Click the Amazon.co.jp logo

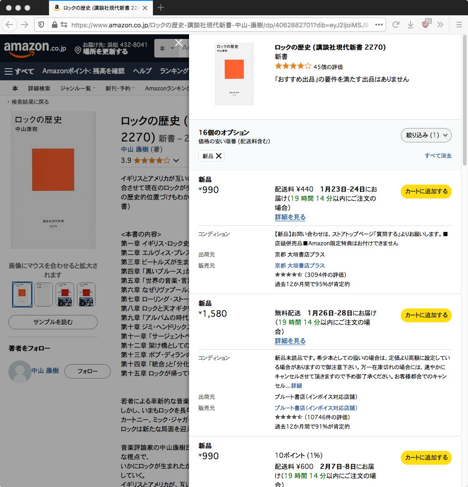[x=35, y=49]
